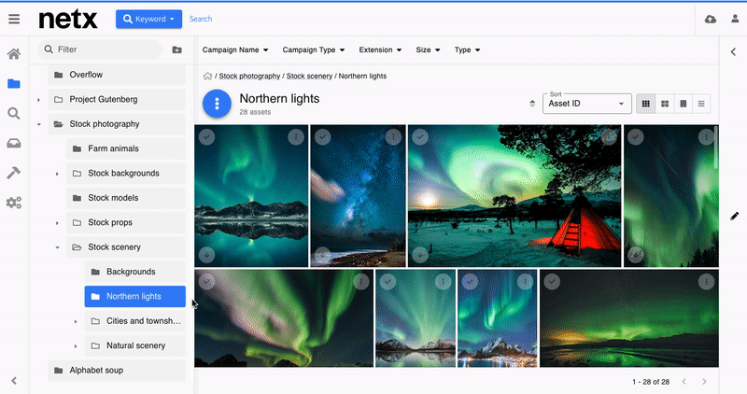This screenshot has width=747, height=394.
Task: Open the Overflow folder
Action: tap(117, 75)
